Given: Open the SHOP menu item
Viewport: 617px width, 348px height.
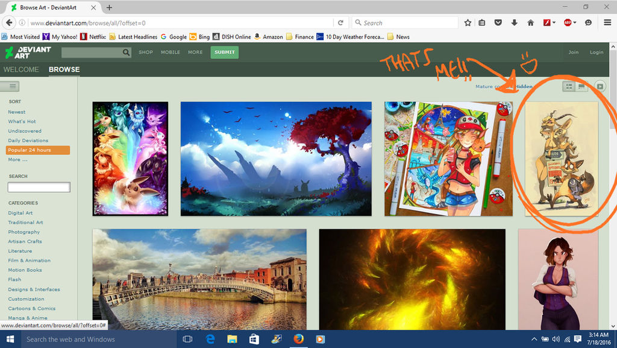Looking at the screenshot, I should 146,52.
